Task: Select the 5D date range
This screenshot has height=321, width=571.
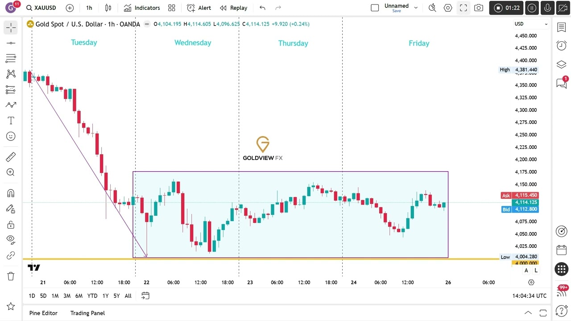Action: point(43,296)
